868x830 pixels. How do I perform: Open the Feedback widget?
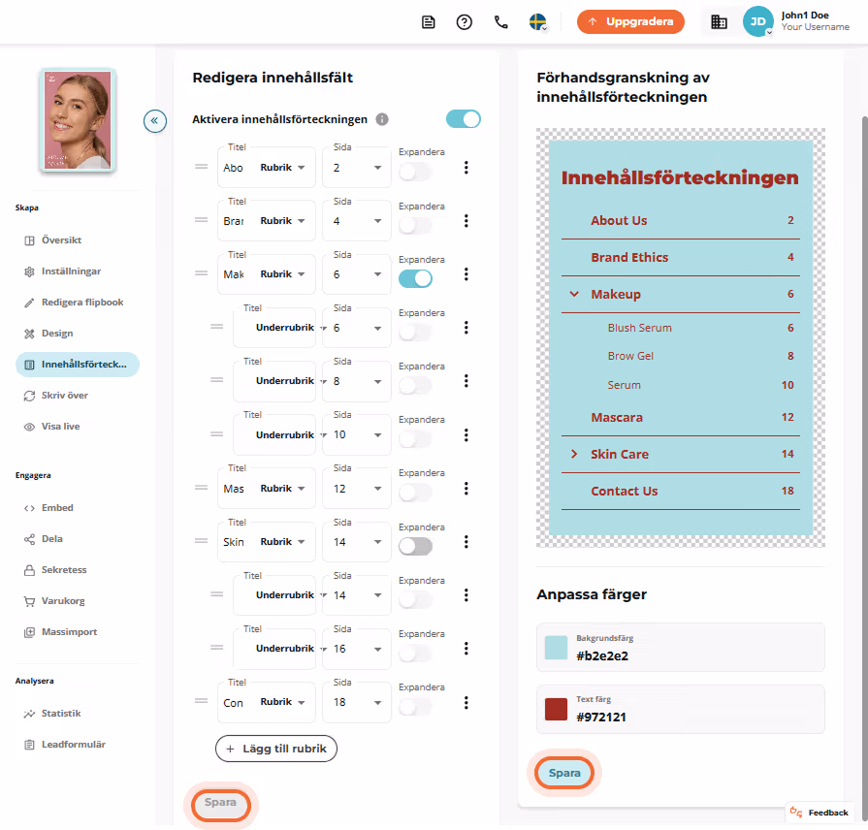[x=820, y=813]
